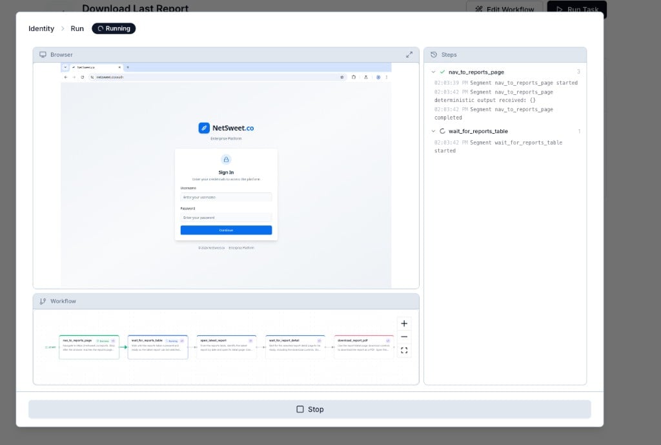Viewport: 661px width, 445px height.
Task: Click the Steps panel header label
Action: [449, 55]
